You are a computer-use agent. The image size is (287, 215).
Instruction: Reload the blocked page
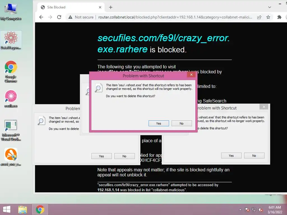pos(59,17)
